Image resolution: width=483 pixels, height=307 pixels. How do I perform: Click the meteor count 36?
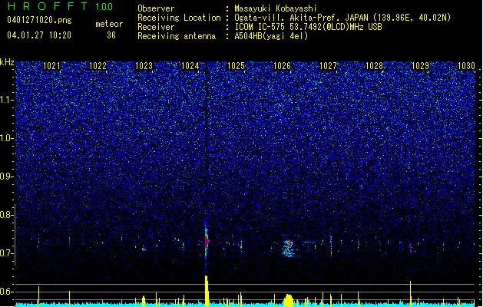coord(111,35)
